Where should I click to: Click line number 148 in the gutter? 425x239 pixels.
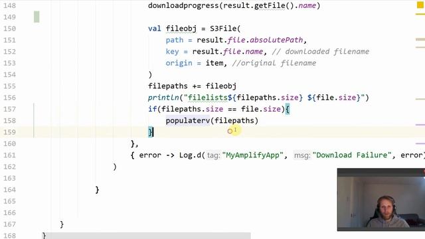[x=9, y=5]
